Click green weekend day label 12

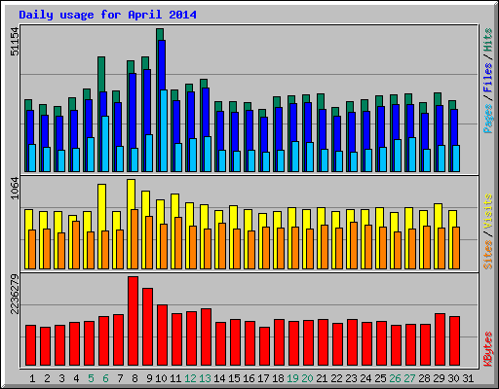pos(190,378)
